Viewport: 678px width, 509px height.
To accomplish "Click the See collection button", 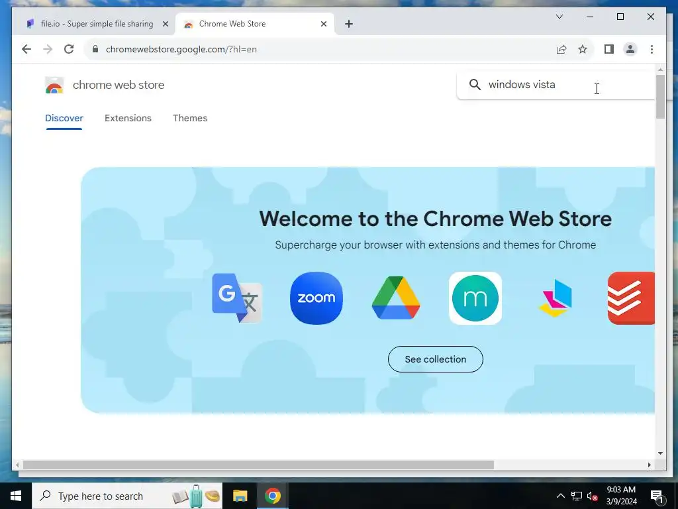I will coord(436,359).
